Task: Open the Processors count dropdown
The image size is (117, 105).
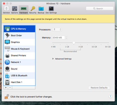Action: click(57, 29)
